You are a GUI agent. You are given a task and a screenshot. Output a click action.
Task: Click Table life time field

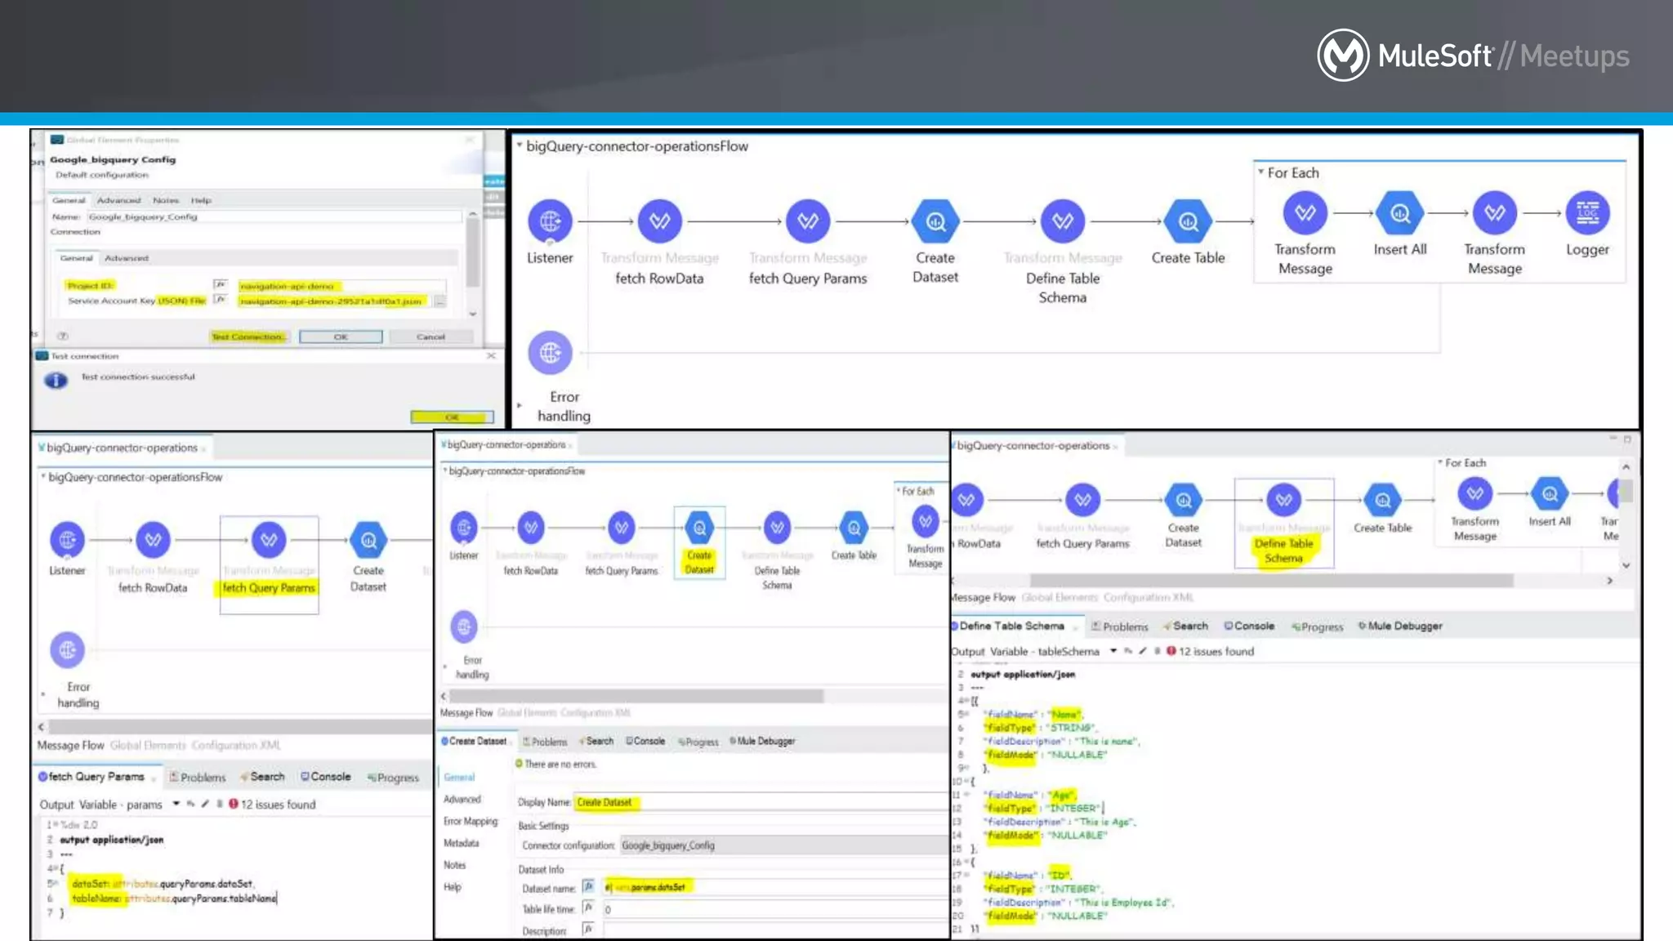click(x=774, y=909)
